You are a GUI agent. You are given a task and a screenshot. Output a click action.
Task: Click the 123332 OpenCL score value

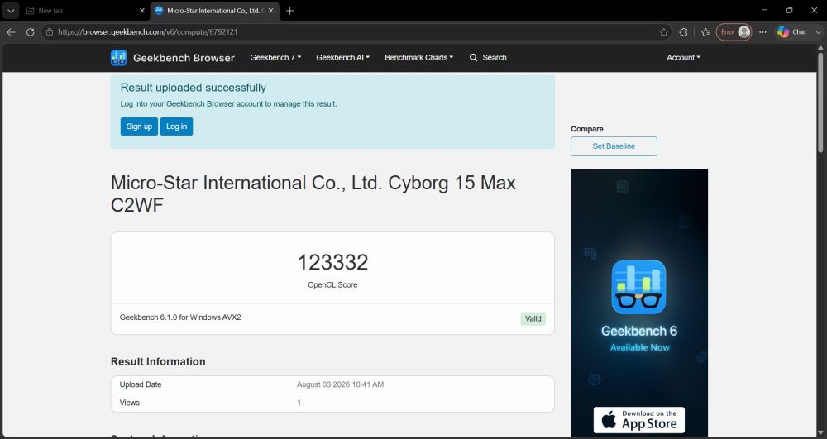(x=332, y=262)
